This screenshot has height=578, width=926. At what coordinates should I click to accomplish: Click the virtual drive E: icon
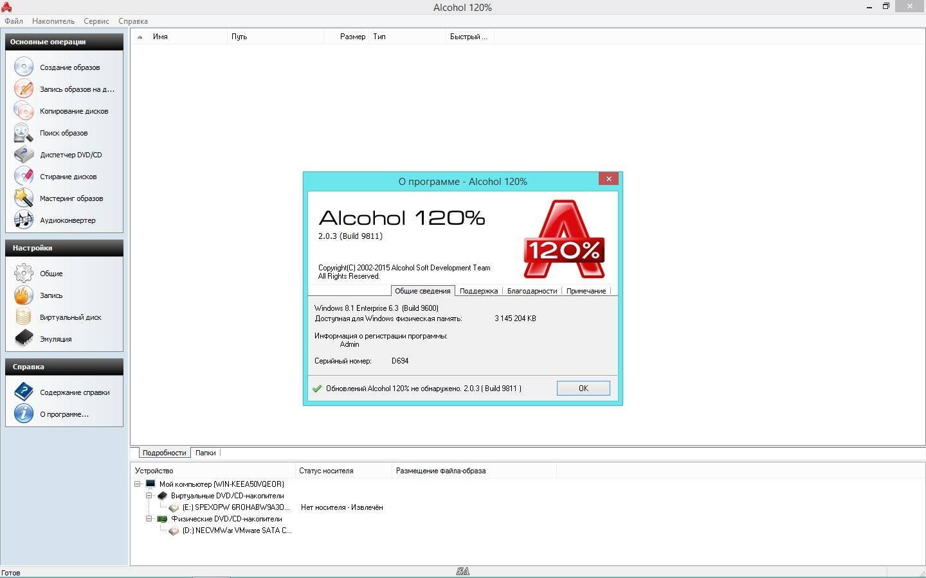coord(174,507)
